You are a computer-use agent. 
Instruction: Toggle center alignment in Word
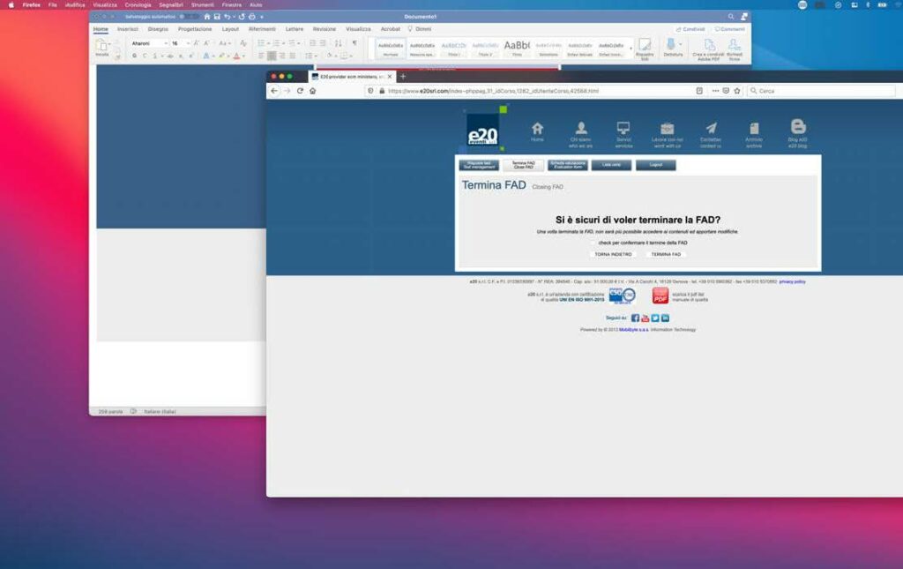272,56
